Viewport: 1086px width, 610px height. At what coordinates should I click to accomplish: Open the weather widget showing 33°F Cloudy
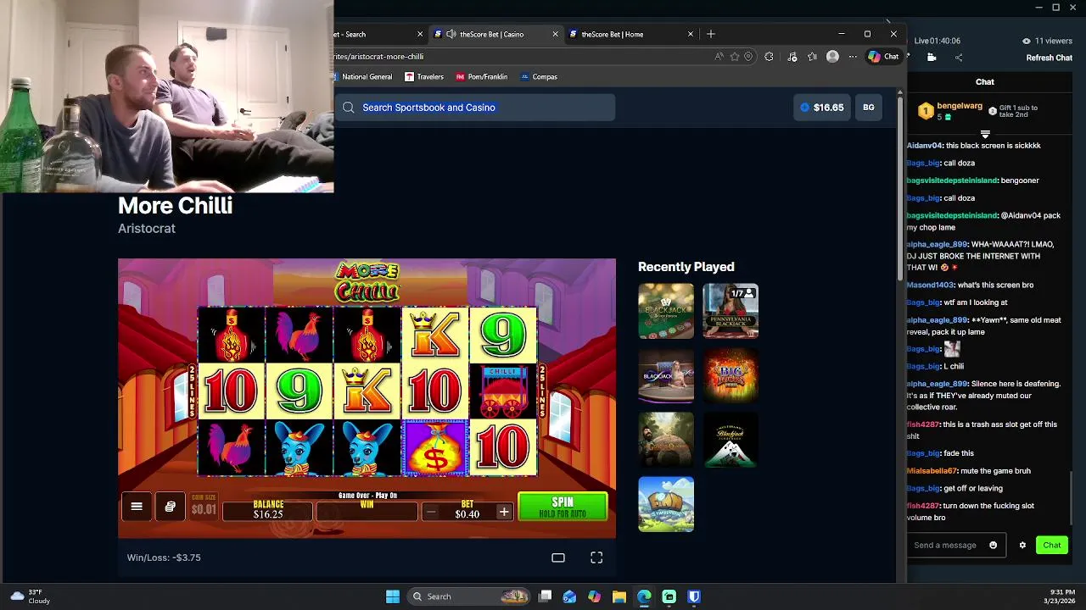click(31, 596)
